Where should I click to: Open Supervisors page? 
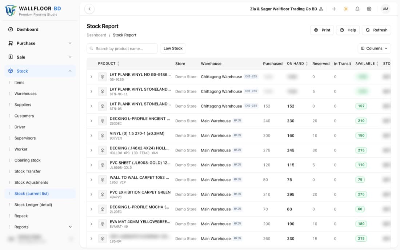[25, 138]
